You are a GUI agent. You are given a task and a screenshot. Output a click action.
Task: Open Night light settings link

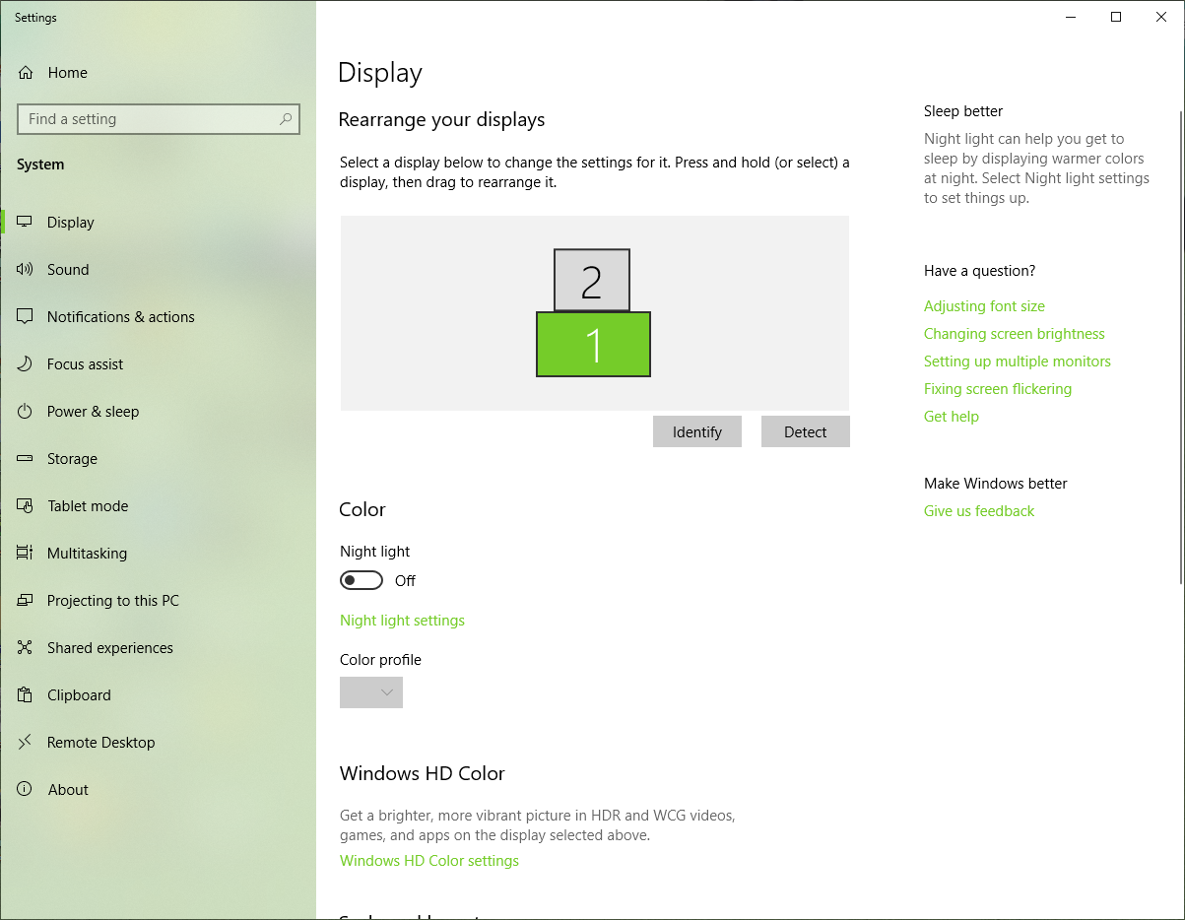(402, 621)
